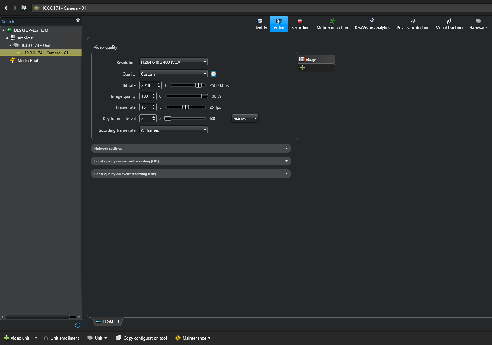
Task: Click the Unit enrollment button
Action: [x=62, y=338]
